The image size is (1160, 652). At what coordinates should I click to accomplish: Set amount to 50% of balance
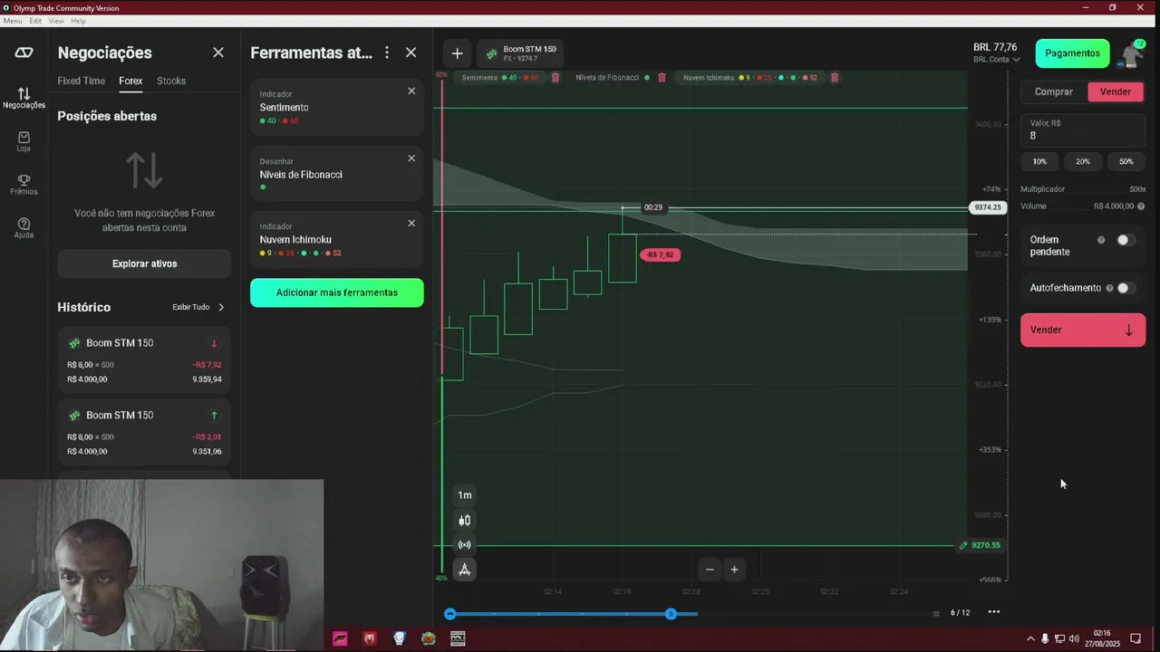(1126, 161)
